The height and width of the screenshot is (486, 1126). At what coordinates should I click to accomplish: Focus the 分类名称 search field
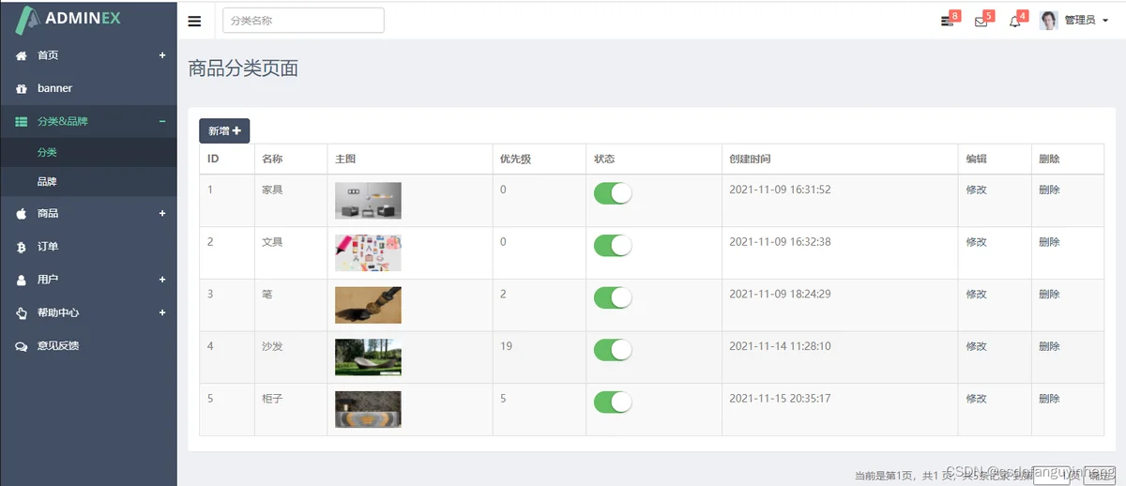point(303,21)
